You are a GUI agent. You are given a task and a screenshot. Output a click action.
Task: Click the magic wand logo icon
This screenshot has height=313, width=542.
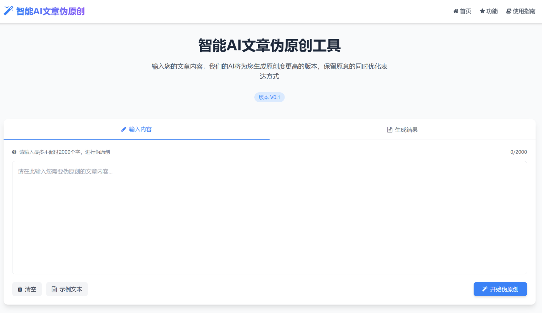[8, 11]
